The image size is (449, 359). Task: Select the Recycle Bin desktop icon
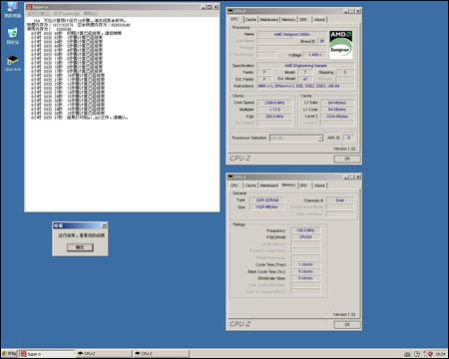tap(12, 36)
